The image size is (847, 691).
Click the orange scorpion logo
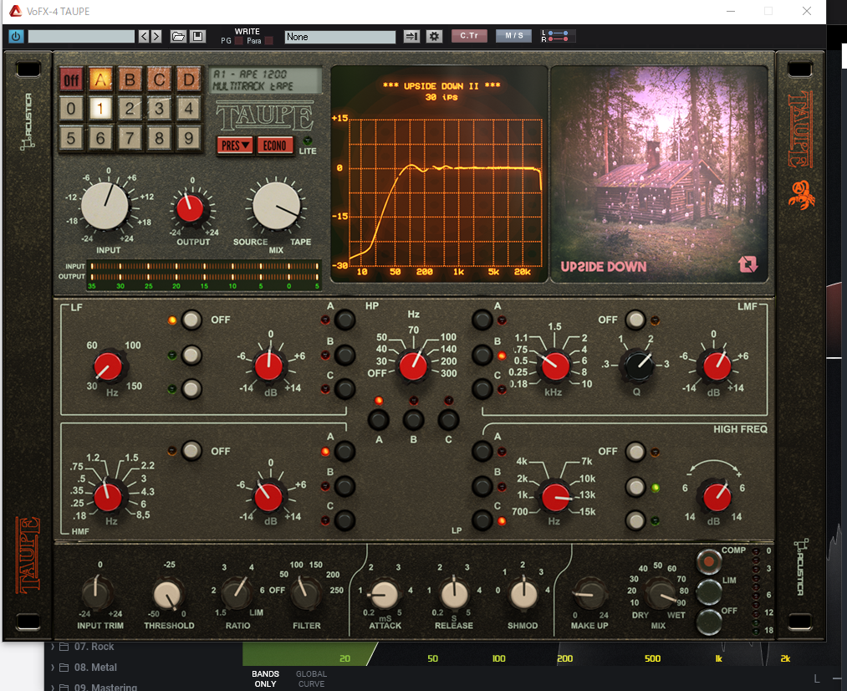pos(801,195)
